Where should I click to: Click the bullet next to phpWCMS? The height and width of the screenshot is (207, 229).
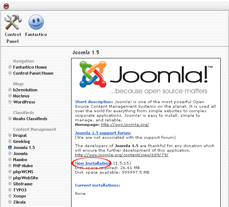(10, 172)
